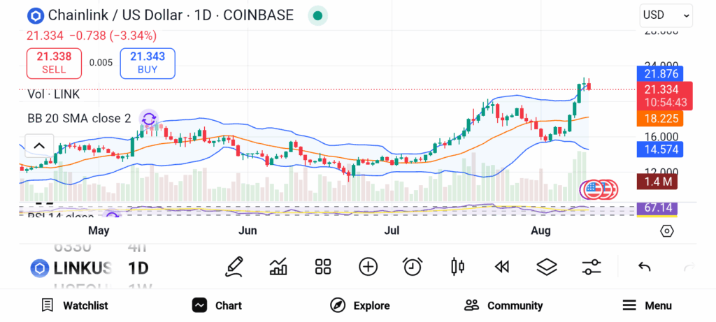Start bar replay with rewind icon

(501, 266)
